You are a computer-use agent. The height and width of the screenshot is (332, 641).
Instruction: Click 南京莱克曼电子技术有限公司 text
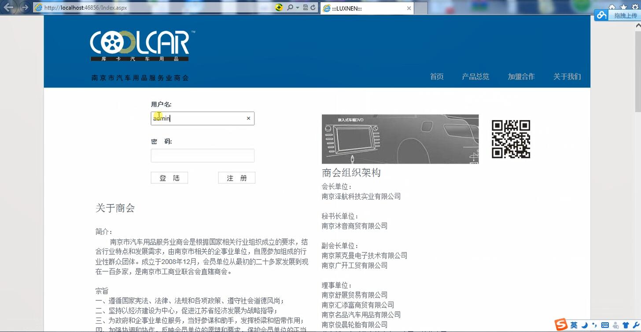pos(365,255)
